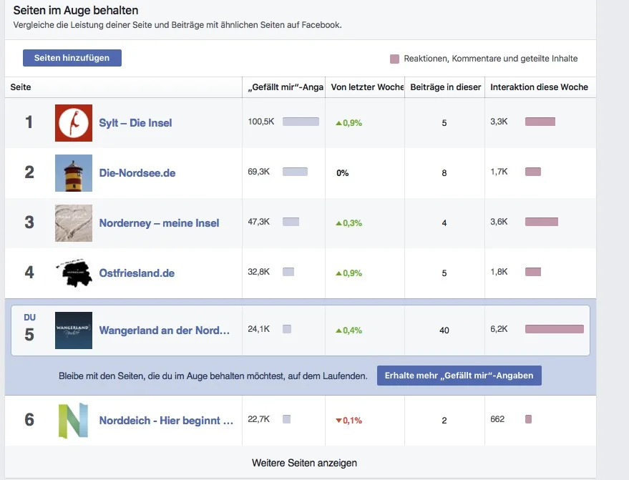Click the 0,9% growth value for Sylt

point(349,123)
